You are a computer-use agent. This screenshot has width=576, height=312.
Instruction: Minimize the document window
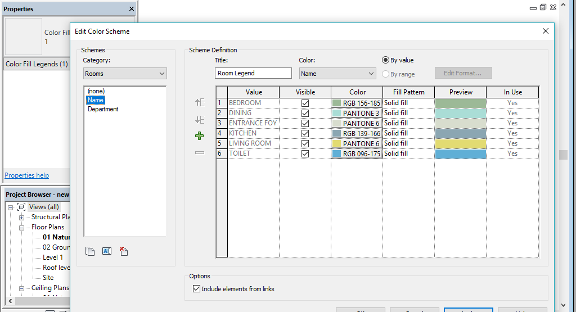click(x=533, y=8)
